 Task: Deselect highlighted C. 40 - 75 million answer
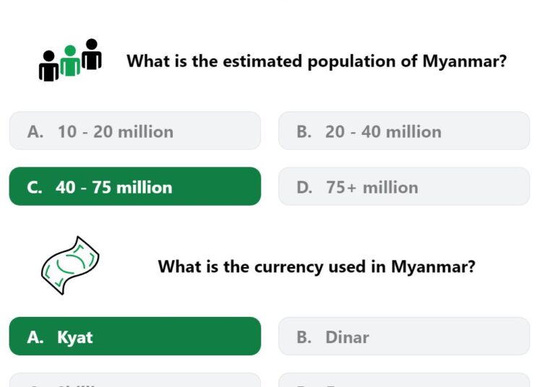135,186
